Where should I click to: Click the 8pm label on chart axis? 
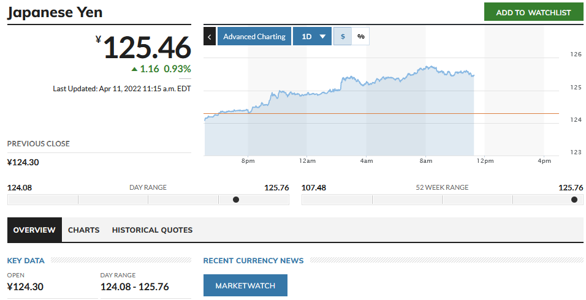[248, 161]
